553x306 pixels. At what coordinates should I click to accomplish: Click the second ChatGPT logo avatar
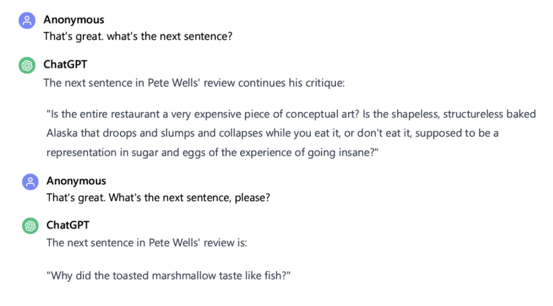point(30,226)
